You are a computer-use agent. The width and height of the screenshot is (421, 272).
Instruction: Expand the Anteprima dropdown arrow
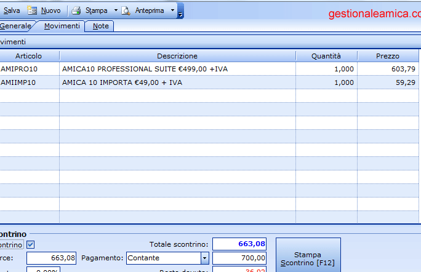pyautogui.click(x=171, y=10)
